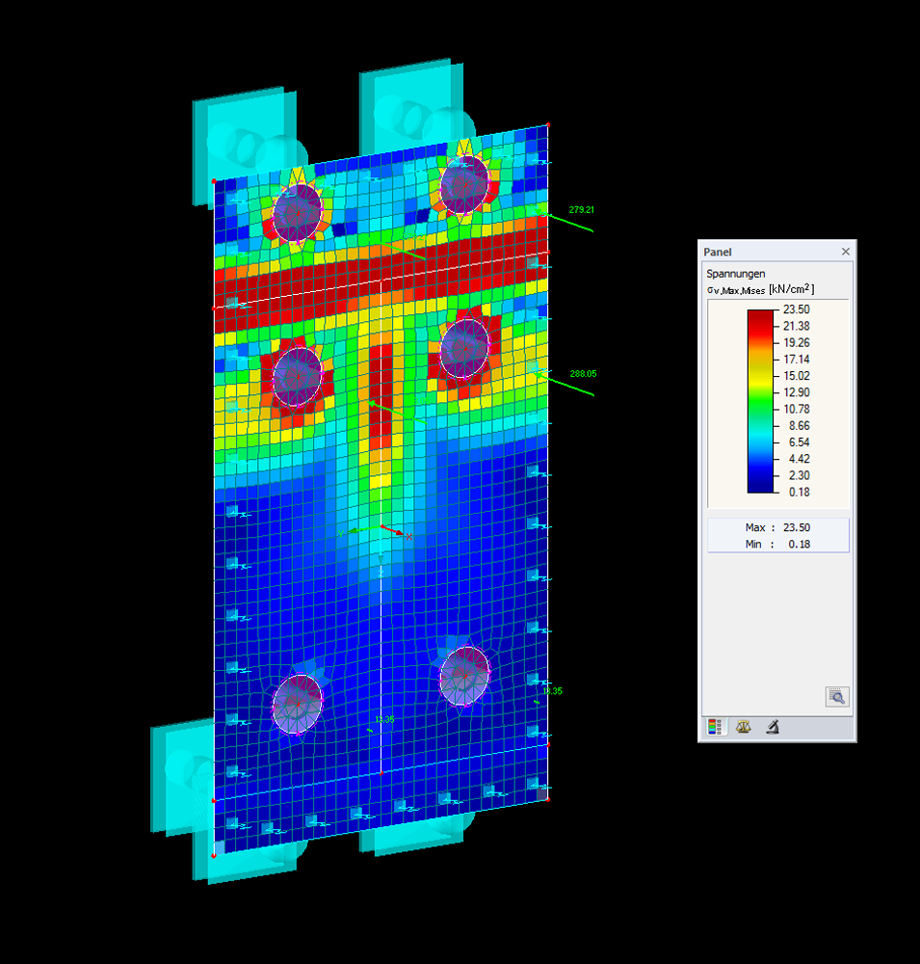Screen dimensions: 920x964
Task: Click the Spannungen heading in Panel
Action: pos(736,274)
